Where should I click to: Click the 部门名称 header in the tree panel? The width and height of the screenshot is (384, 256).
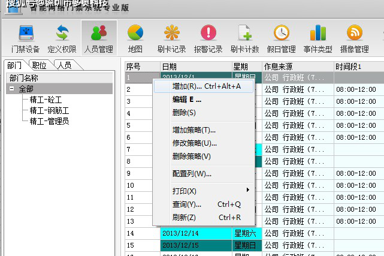click(x=59, y=78)
